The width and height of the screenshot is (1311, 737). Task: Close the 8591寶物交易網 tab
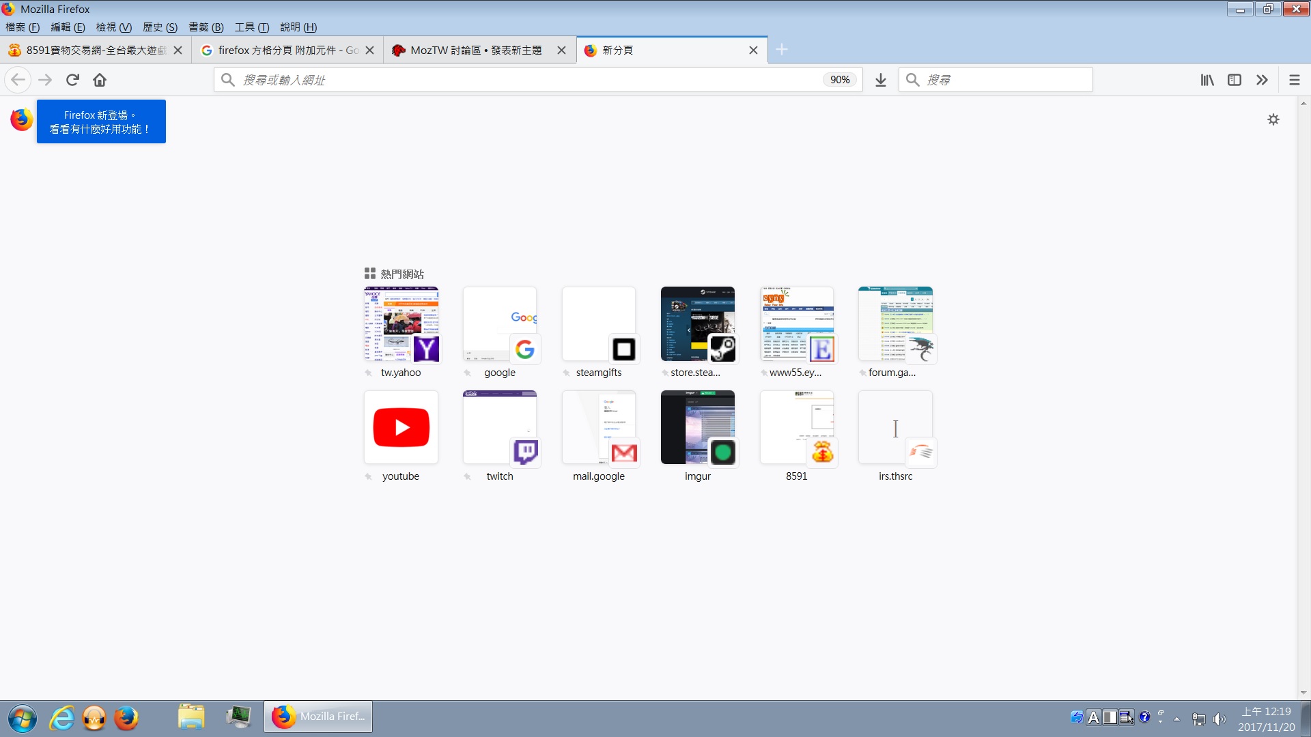[178, 50]
